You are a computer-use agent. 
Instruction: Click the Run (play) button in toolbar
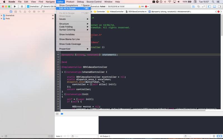15,6
